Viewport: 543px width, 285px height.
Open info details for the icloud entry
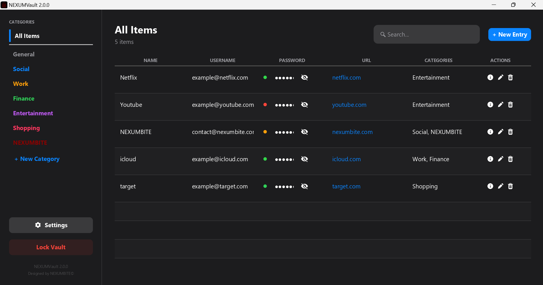pos(490,159)
